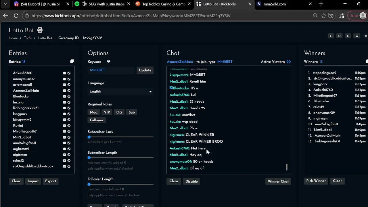Image resolution: width=368 pixels, height=207 pixels.
Task: Close the Lotto Bot - KickTools tab
Action: pyautogui.click(x=250, y=4)
